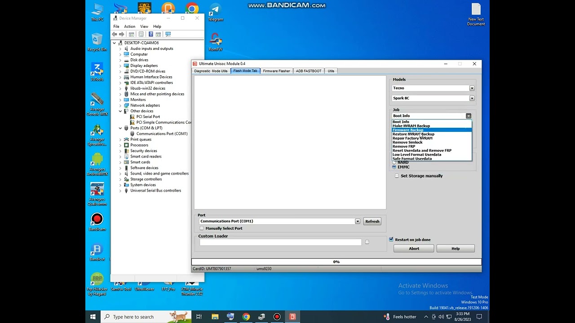Open the Recycle Bin desktop icon
The height and width of the screenshot is (323, 575).
point(97,42)
